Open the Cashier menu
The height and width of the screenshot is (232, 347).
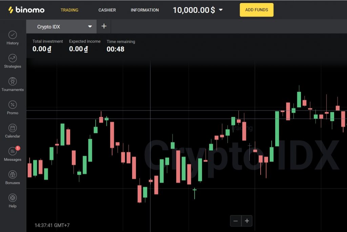107,10
